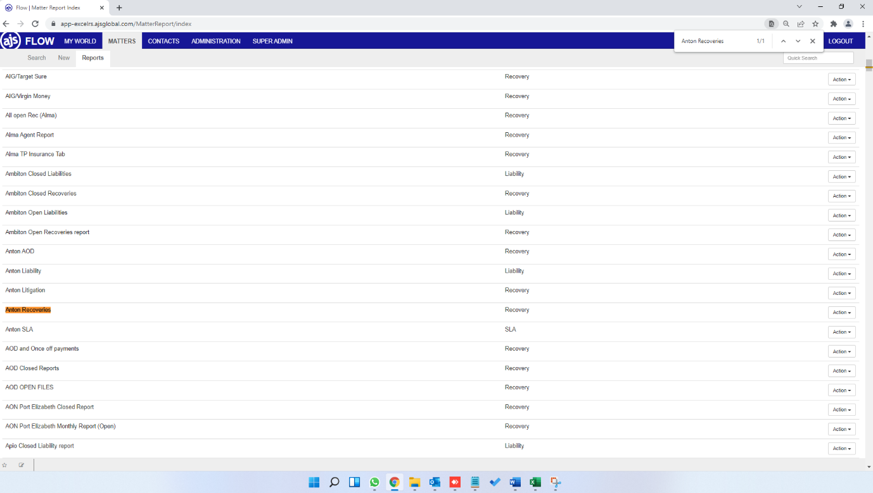873x493 pixels.
Task: Open the Chrome profile avatar
Action: (848, 23)
